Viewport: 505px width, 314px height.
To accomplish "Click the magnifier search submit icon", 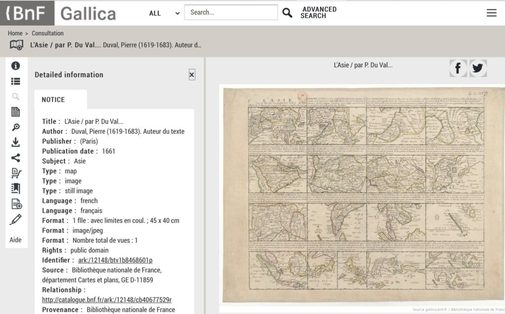I will pyautogui.click(x=287, y=13).
